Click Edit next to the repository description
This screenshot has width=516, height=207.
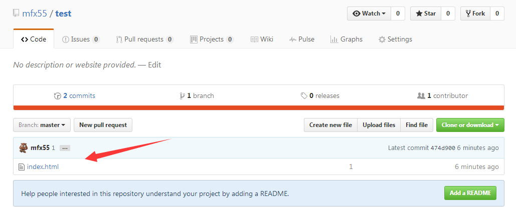tap(154, 65)
